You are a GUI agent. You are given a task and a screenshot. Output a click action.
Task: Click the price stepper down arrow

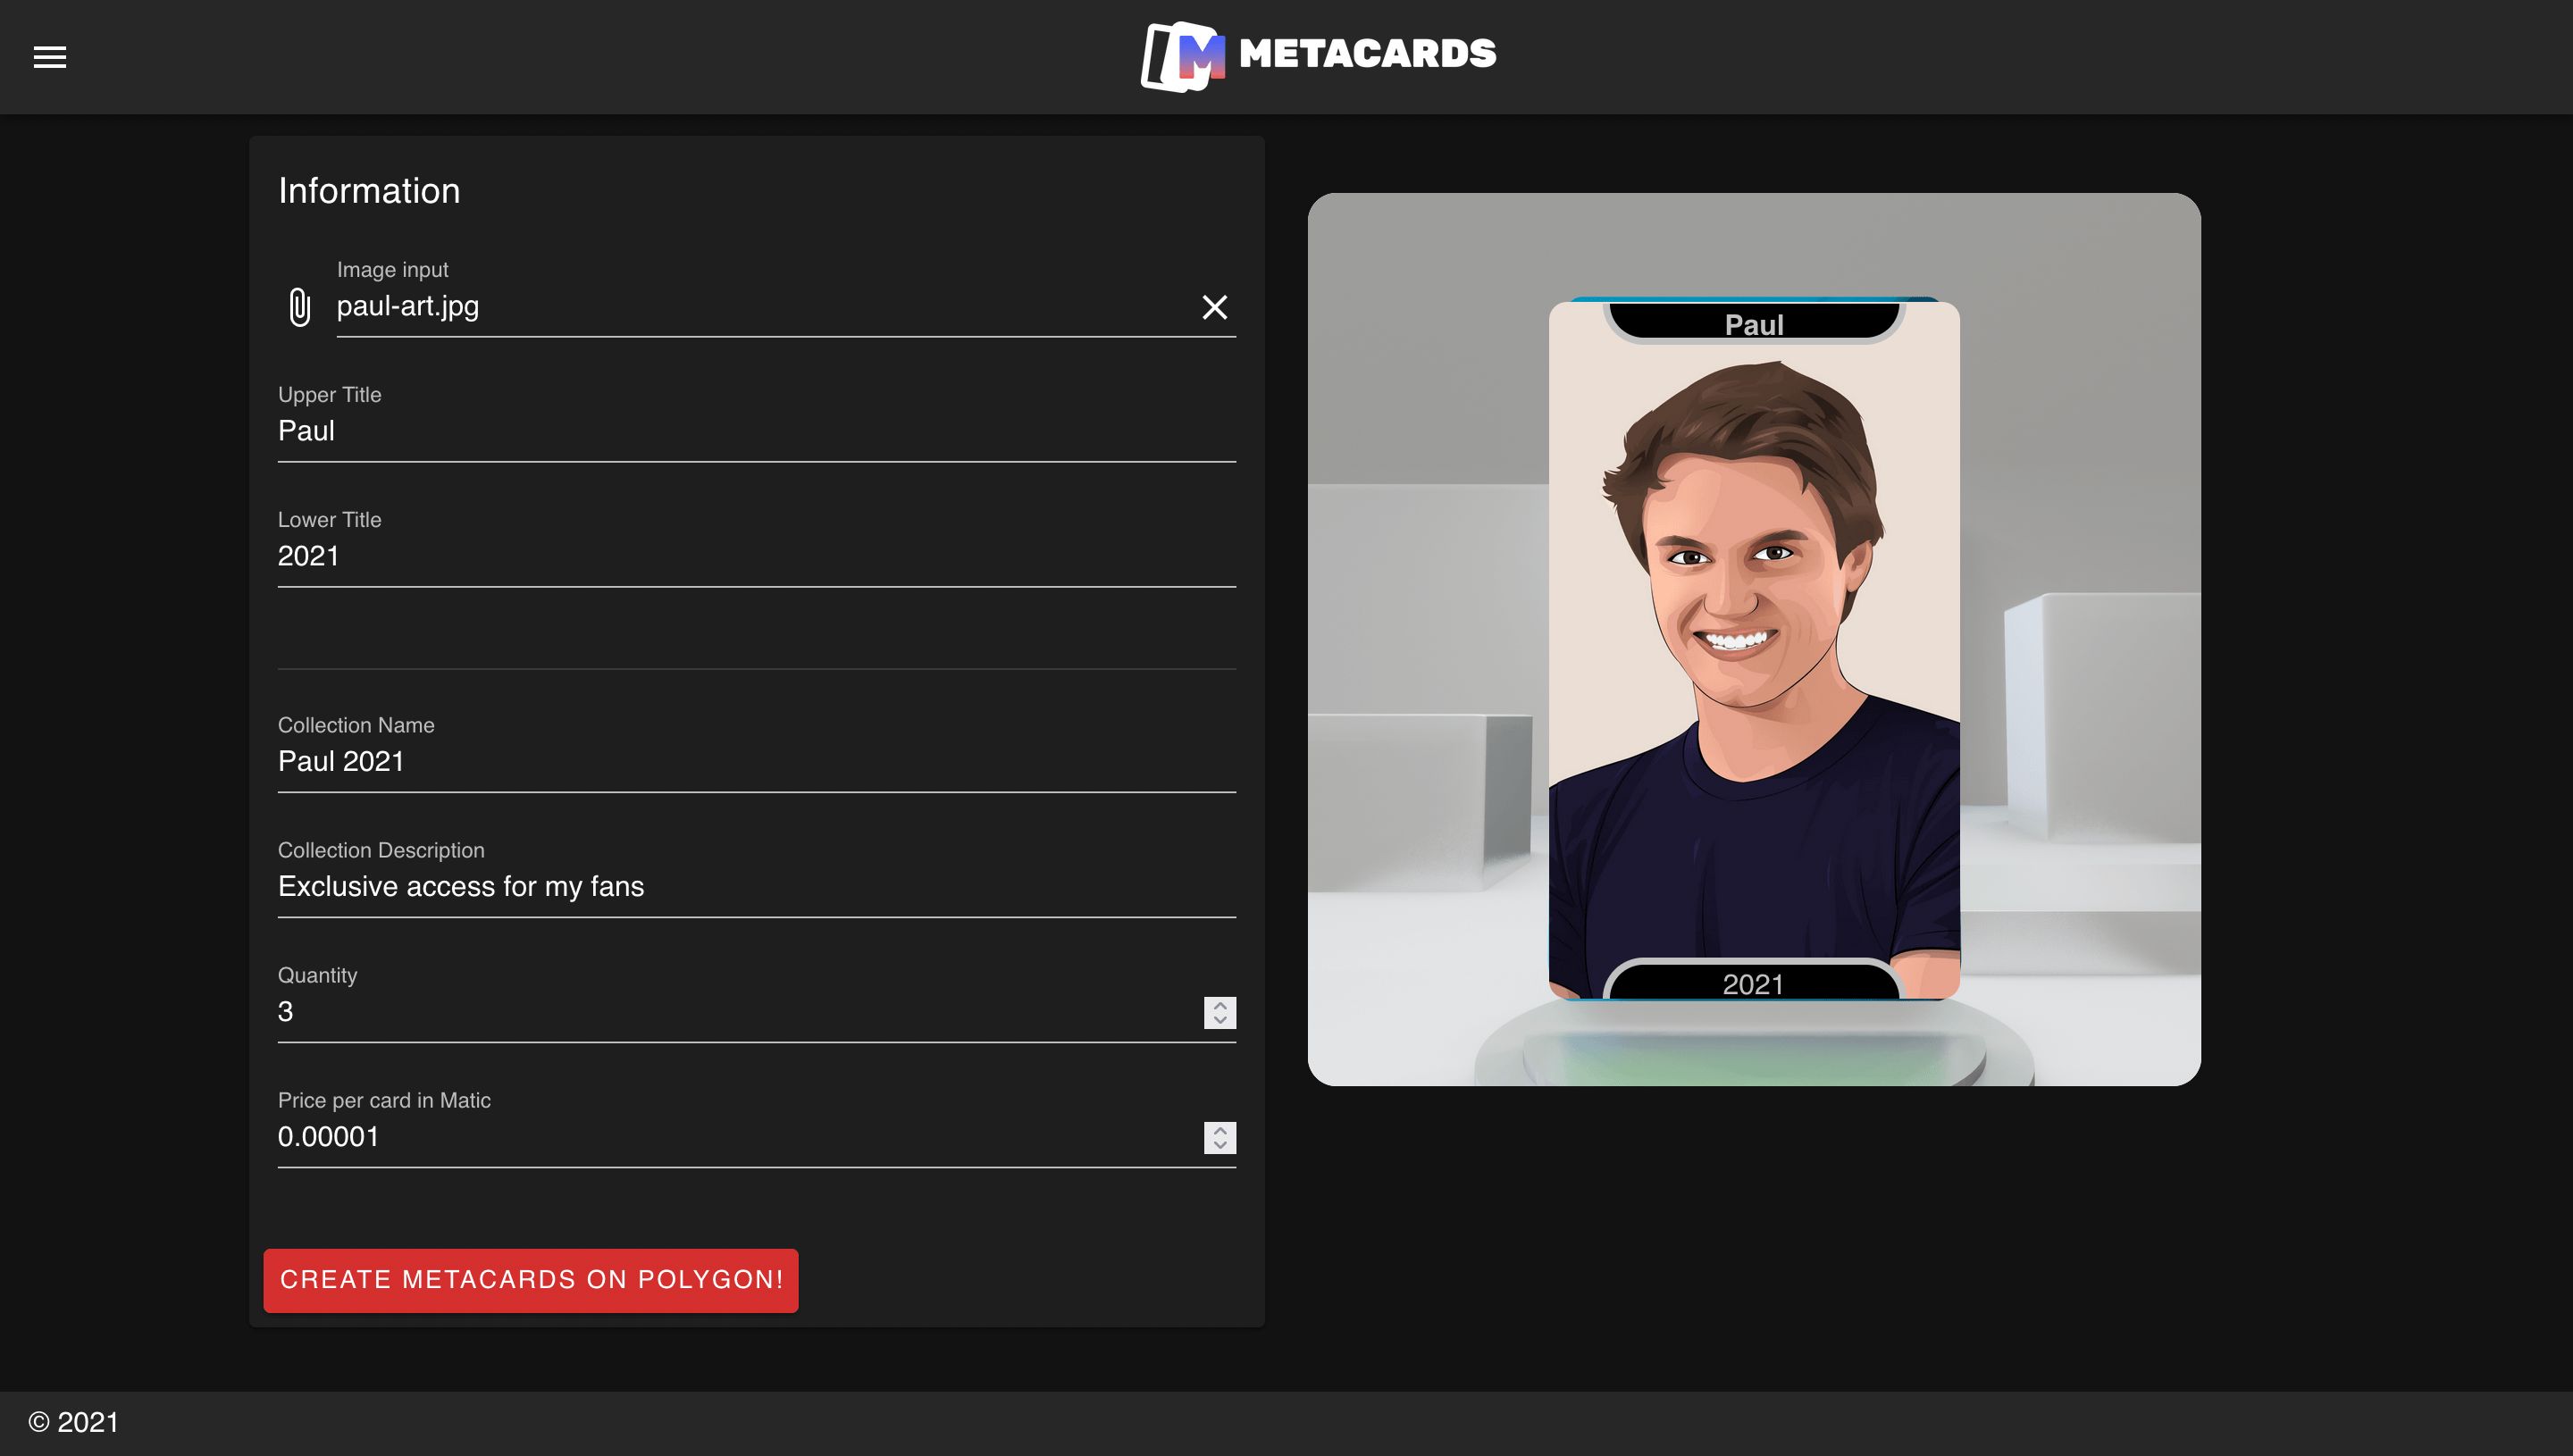click(x=1219, y=1145)
